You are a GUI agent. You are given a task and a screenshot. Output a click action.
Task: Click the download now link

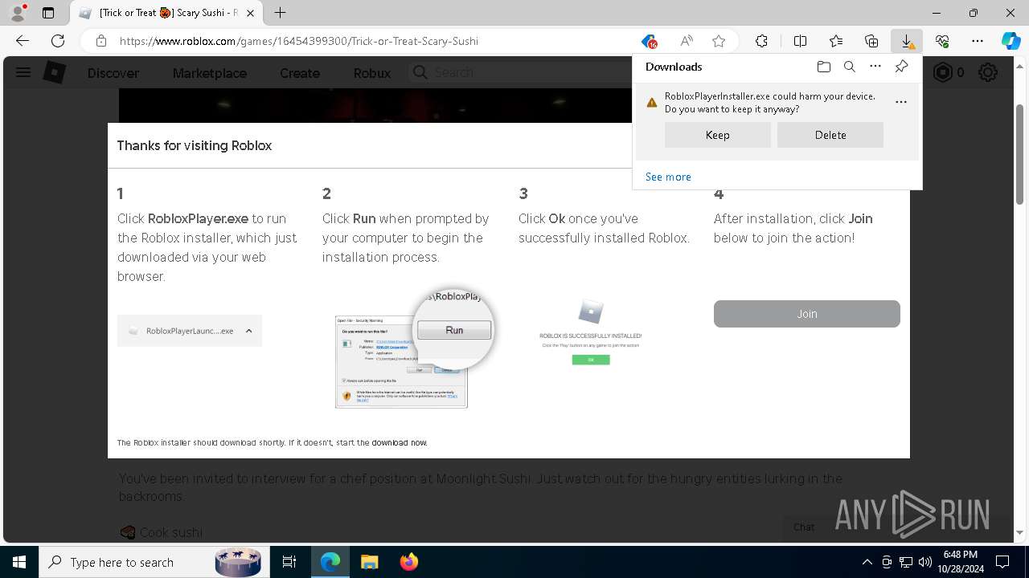[400, 442]
